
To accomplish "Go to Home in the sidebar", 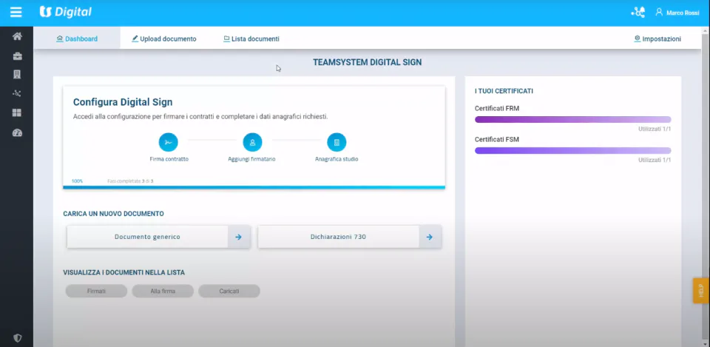I will pos(17,37).
